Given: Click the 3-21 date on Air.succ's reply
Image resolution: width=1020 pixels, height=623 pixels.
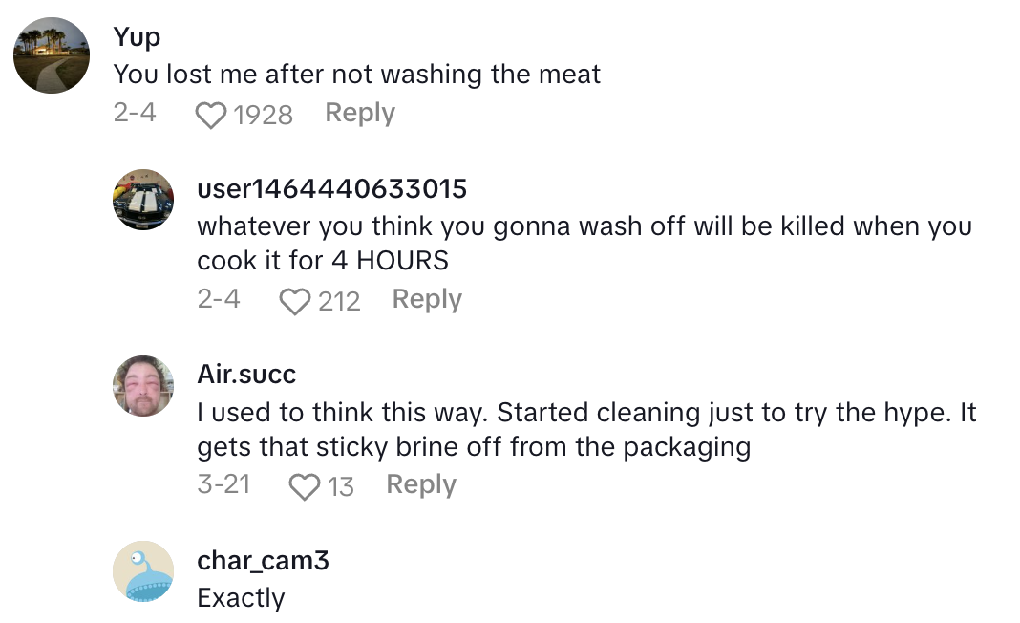Looking at the screenshot, I should (223, 484).
